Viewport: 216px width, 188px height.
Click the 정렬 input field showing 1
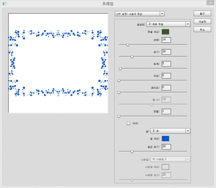point(166,111)
